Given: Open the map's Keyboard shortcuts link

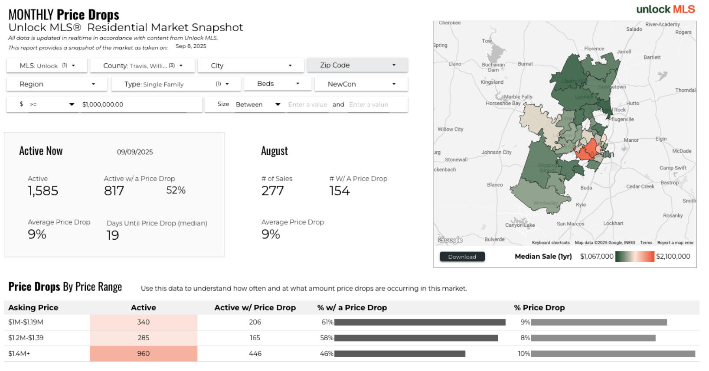Looking at the screenshot, I should click(551, 243).
